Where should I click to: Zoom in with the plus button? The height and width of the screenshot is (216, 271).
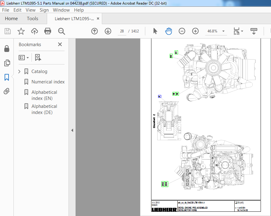pos(195,31)
